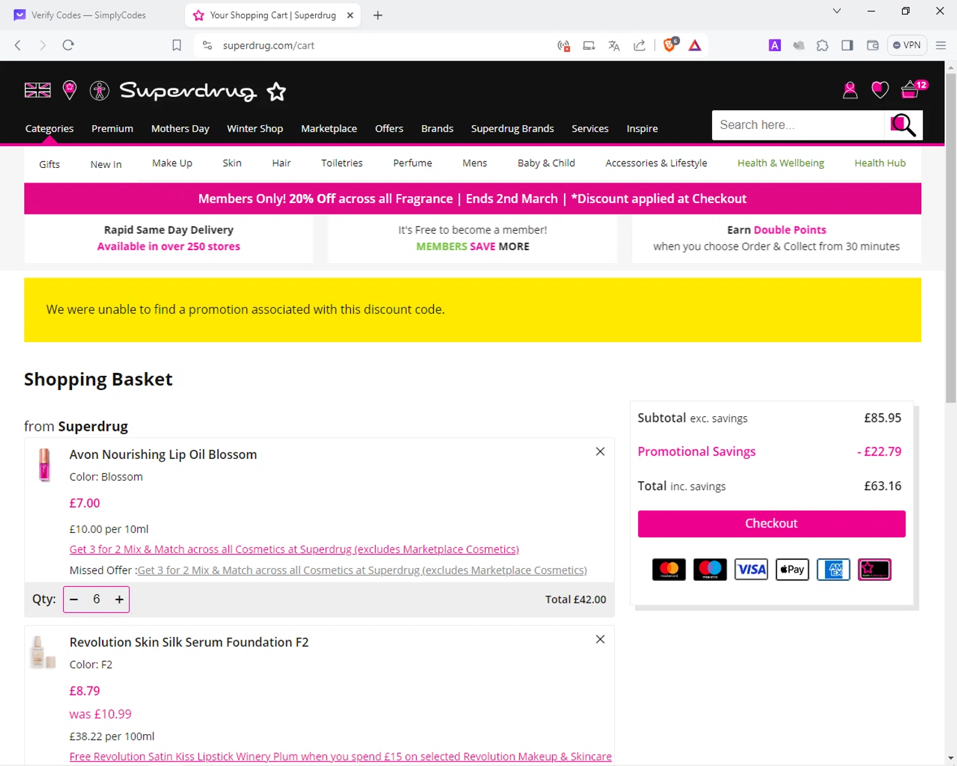Click the Search here input field
Screen dimensions: 957x766
point(798,125)
